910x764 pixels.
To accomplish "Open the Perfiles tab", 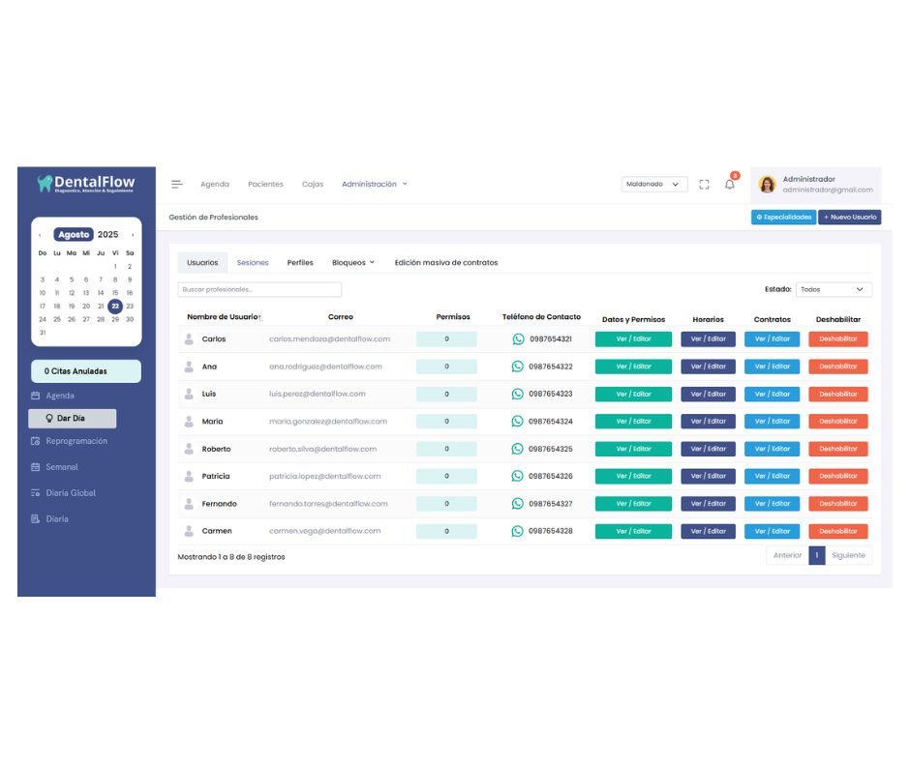I will coord(300,262).
